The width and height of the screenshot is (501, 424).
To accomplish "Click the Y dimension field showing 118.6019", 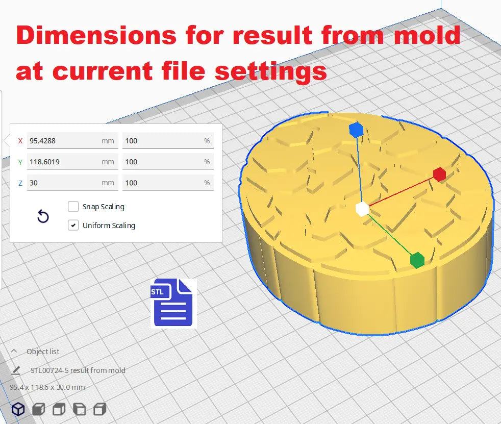I will [64, 162].
